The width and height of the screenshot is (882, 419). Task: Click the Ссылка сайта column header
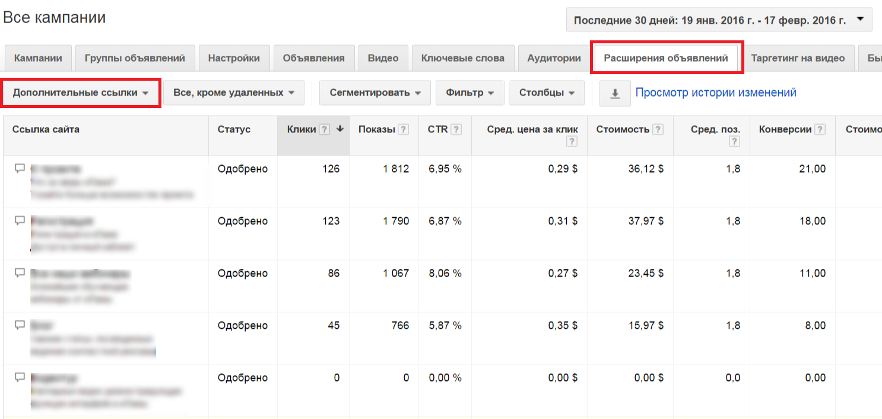point(46,129)
